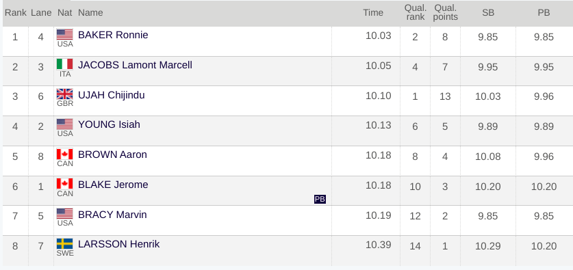573x270 pixels.
Task: Click the Canada flag beside BROWN Aaron
Action: pyautogui.click(x=64, y=154)
